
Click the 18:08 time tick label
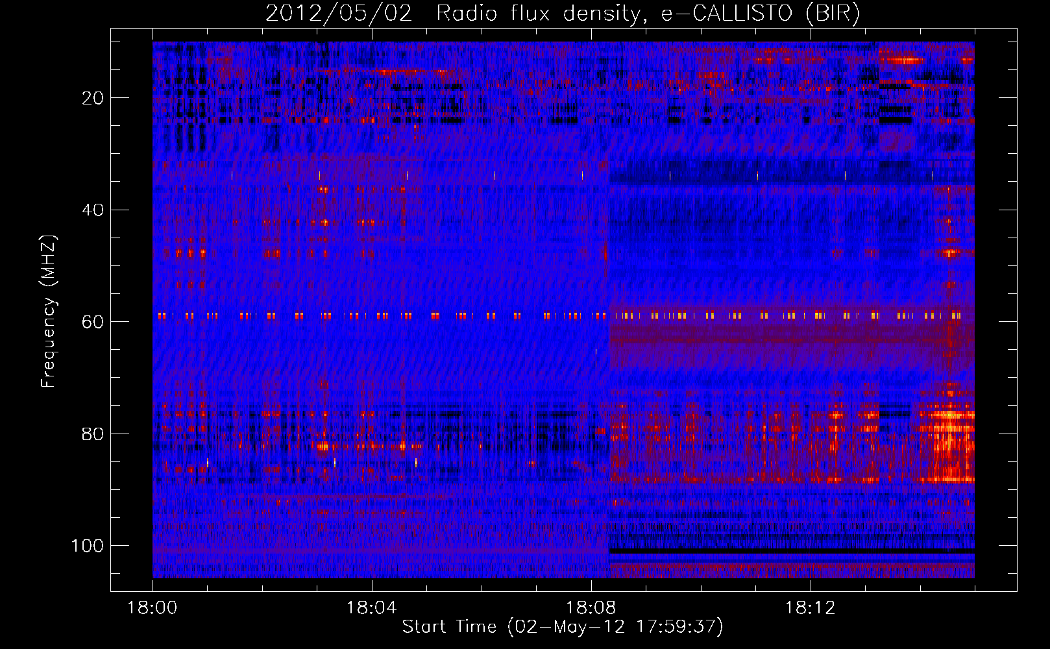[x=591, y=608]
